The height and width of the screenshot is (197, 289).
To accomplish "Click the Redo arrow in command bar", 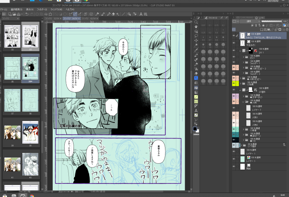I will point(31,14).
